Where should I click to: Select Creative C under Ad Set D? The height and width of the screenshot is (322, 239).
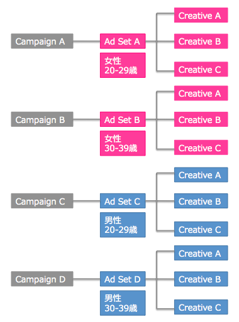point(201,307)
